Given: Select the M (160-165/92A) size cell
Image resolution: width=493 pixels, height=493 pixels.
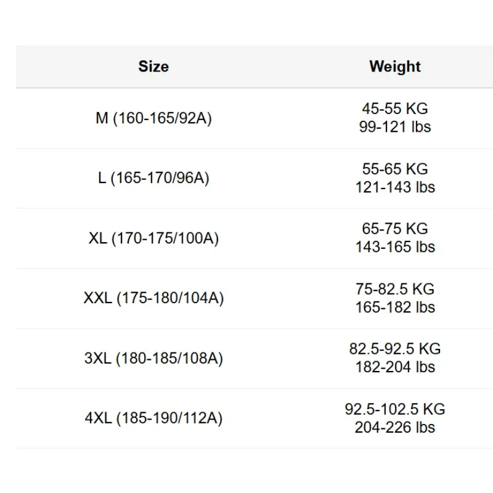Looking at the screenshot, I should [x=153, y=118].
